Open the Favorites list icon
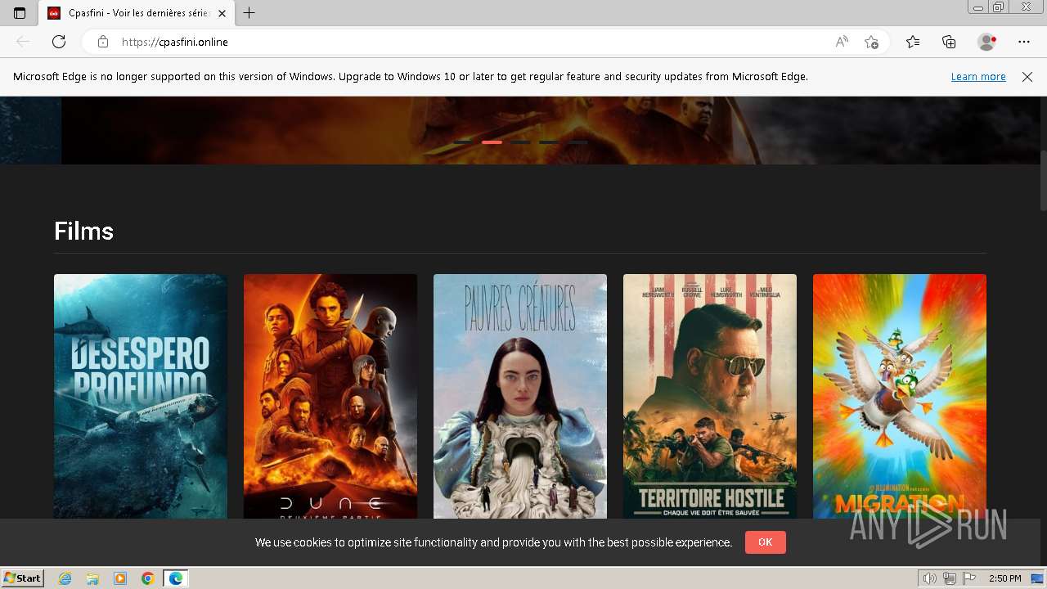The image size is (1047, 589). click(x=913, y=42)
